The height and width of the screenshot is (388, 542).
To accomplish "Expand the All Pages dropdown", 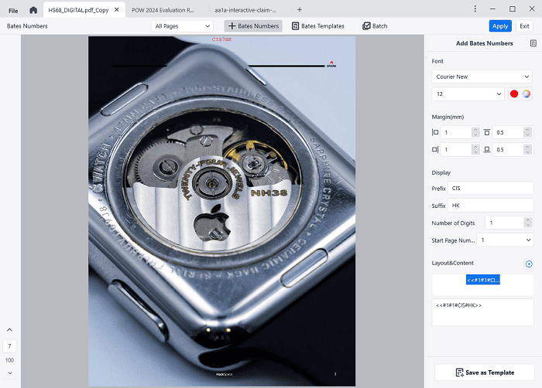I will click(182, 26).
